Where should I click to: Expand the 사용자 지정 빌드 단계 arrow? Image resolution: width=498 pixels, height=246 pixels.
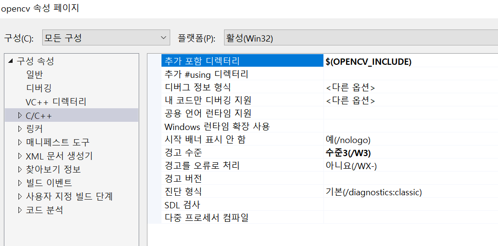click(20, 196)
